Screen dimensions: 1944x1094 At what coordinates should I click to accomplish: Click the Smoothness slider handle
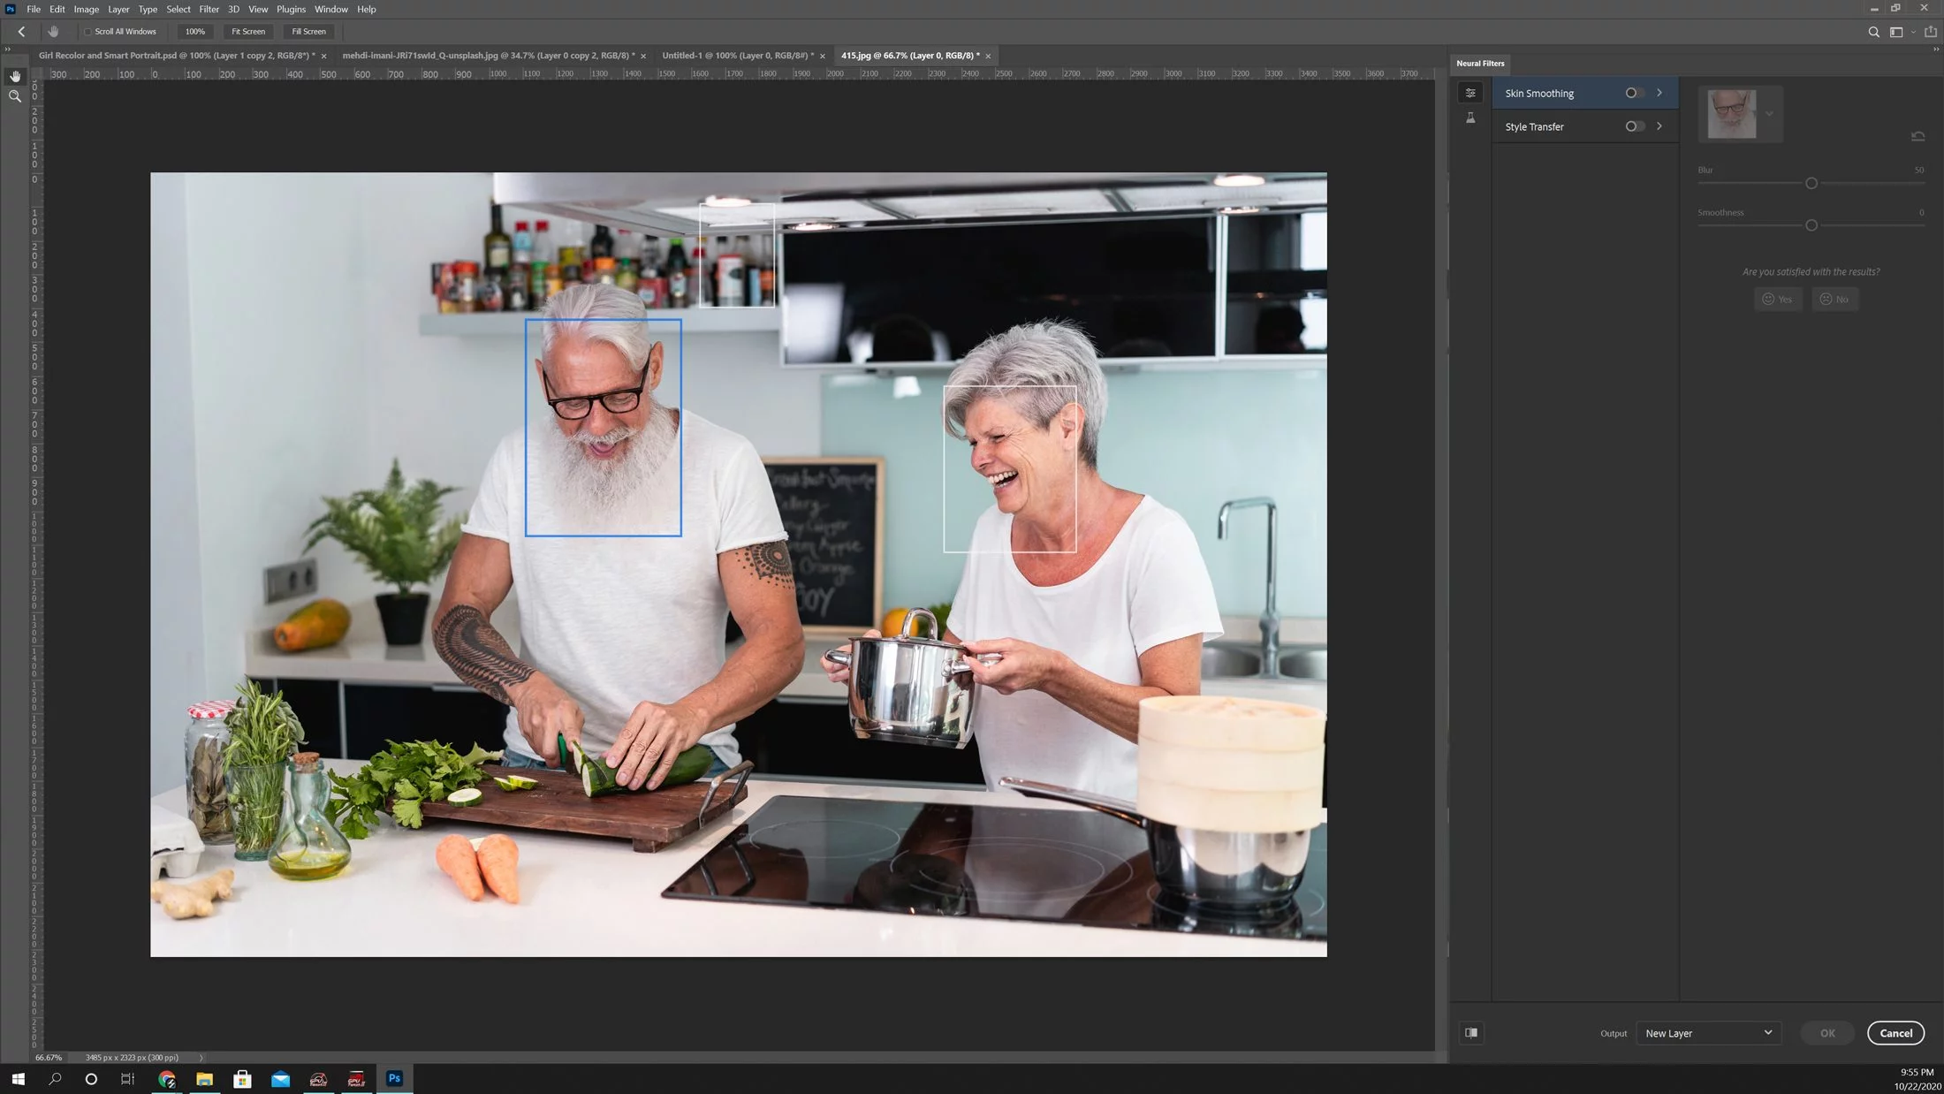coord(1811,226)
